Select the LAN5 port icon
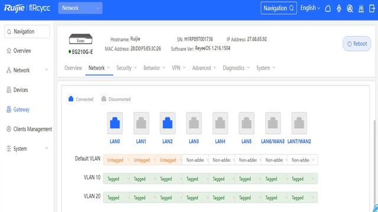378x212 pixels. (x=246, y=123)
